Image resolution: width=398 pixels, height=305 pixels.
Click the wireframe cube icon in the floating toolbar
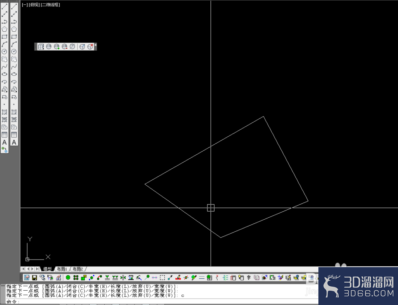(x=41, y=47)
